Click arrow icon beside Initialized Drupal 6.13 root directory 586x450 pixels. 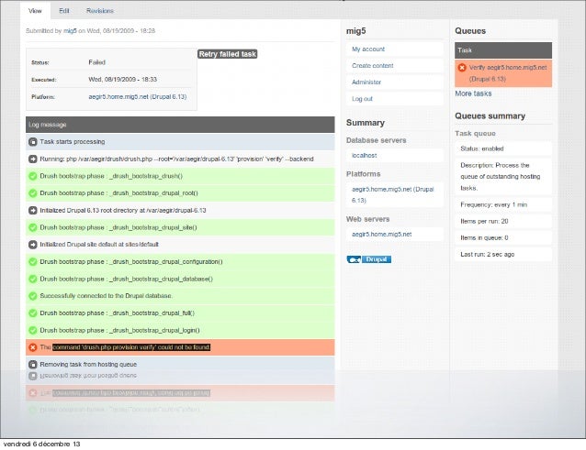33,210
